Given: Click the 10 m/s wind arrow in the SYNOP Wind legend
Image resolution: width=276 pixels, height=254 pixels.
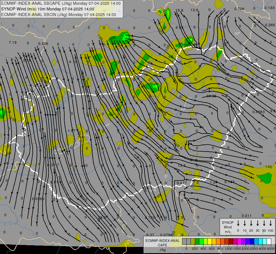Looking at the screenshot, I should pyautogui.click(x=244, y=223).
